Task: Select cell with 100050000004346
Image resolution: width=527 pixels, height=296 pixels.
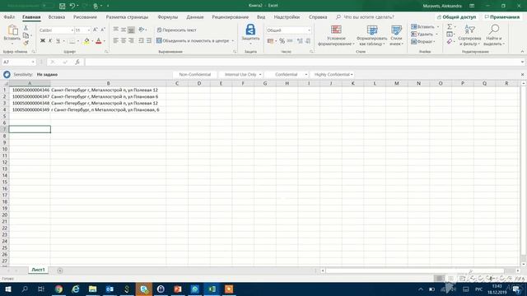Action: (30, 90)
